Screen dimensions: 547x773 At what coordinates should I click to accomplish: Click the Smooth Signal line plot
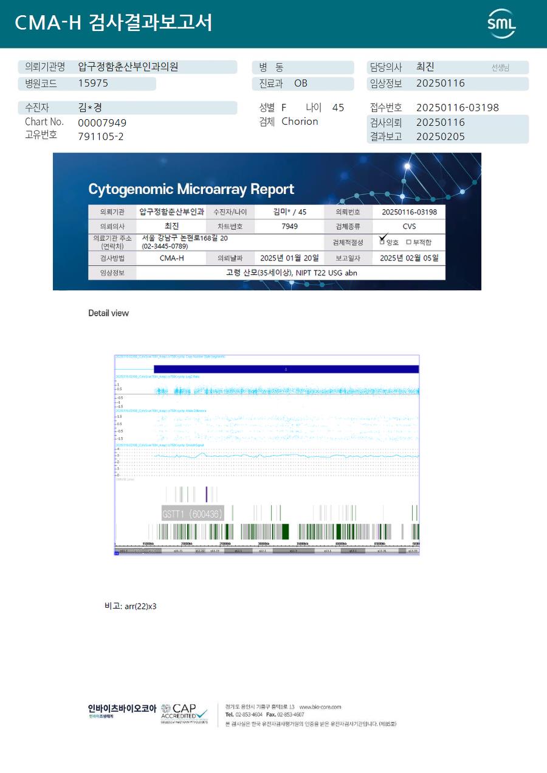tap(286, 455)
